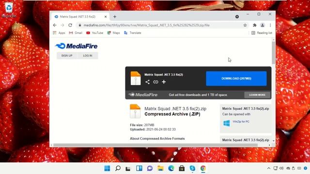The height and width of the screenshot is (174, 310).
Task: Click the zip file icon in dark banner
Action: (x=136, y=78)
